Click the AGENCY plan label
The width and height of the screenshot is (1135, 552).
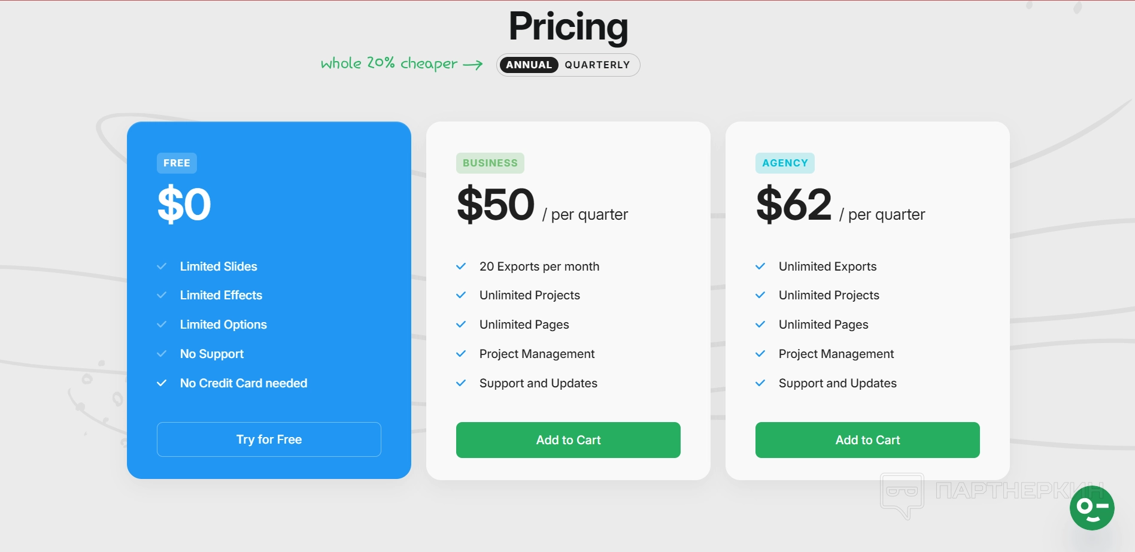pyautogui.click(x=785, y=163)
